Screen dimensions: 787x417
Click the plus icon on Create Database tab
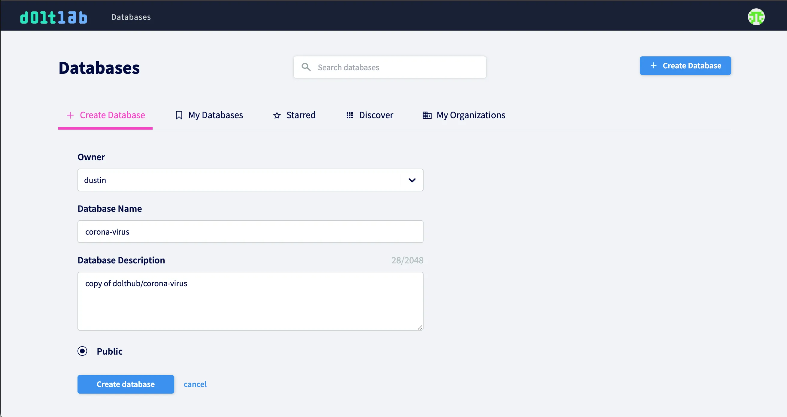click(71, 115)
